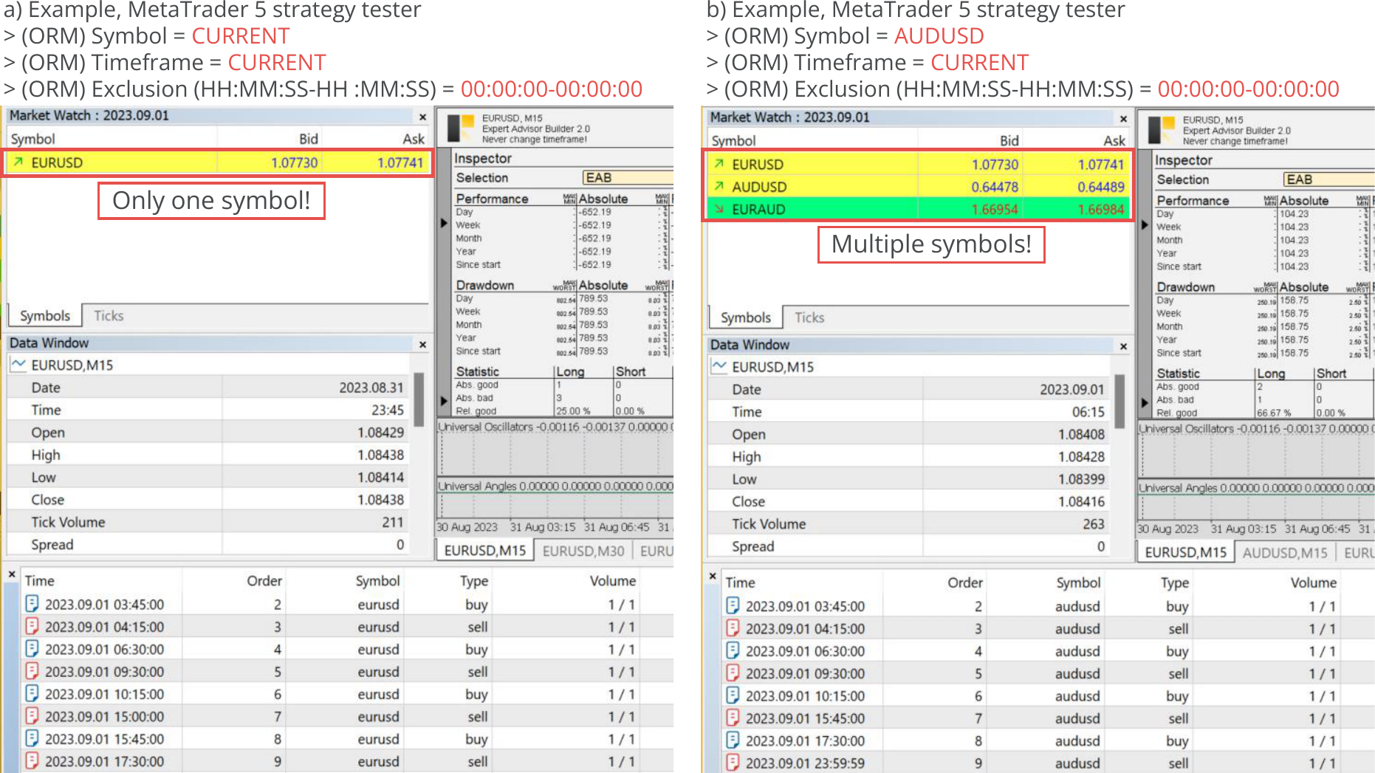
Task: Expand the Performance arrow in example a Inspector
Action: click(x=444, y=222)
